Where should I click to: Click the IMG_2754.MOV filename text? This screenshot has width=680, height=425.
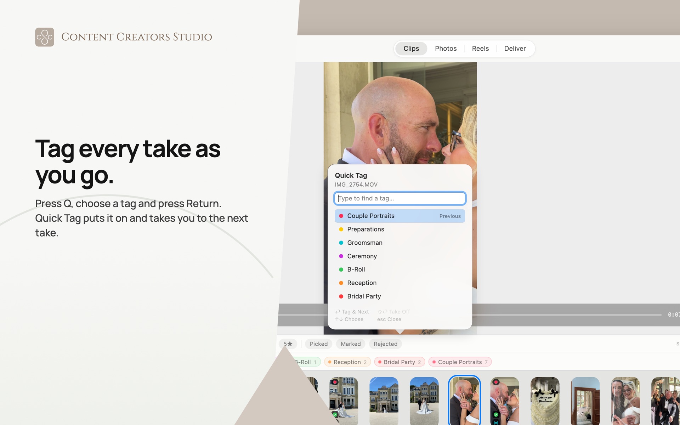pyautogui.click(x=356, y=185)
